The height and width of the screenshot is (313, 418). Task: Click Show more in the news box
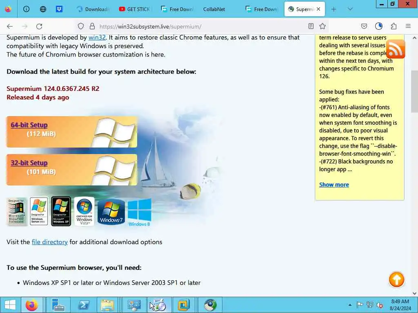click(334, 185)
